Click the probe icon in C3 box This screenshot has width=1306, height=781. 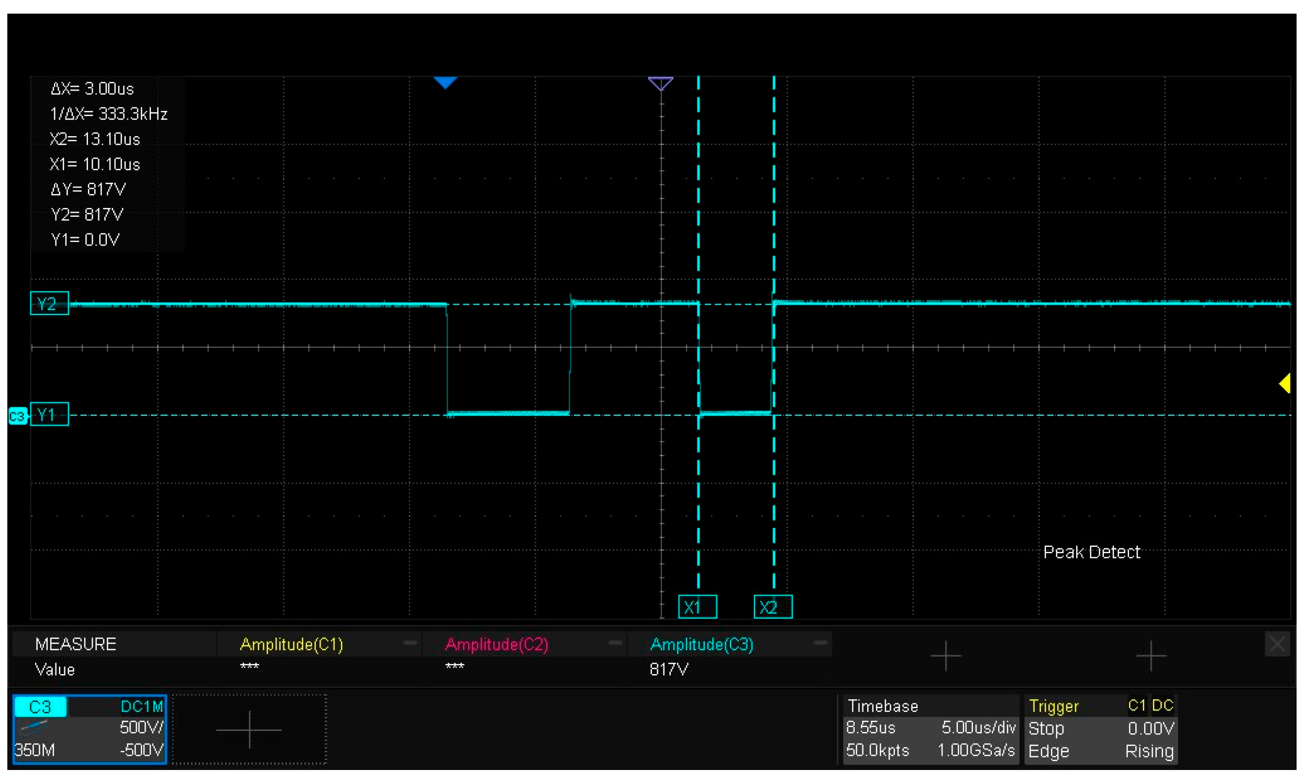34,727
